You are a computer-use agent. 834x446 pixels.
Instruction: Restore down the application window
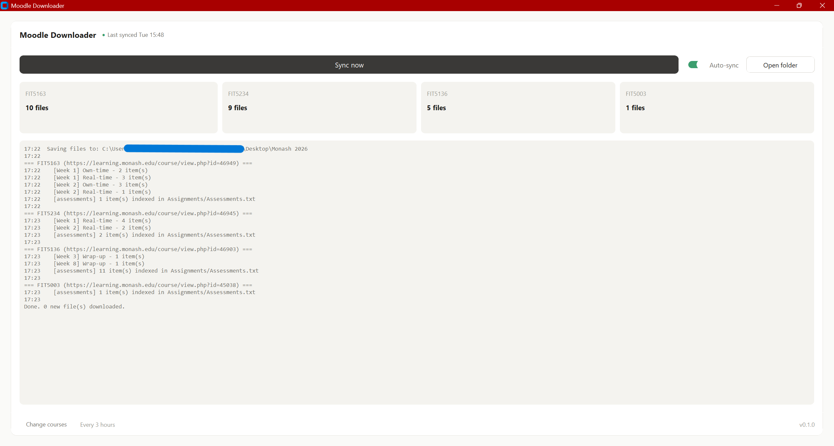point(799,6)
